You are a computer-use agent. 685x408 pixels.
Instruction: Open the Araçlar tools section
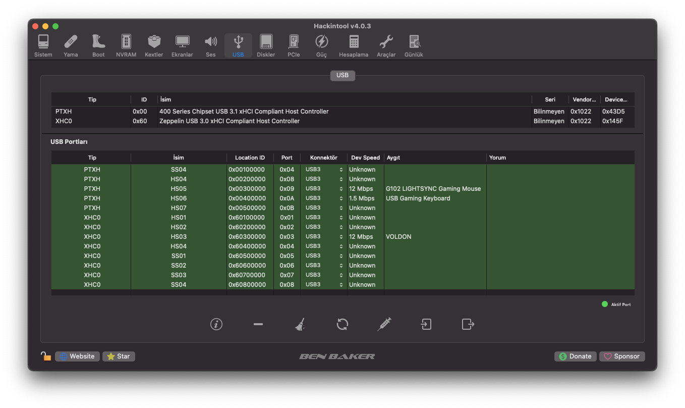coord(386,46)
